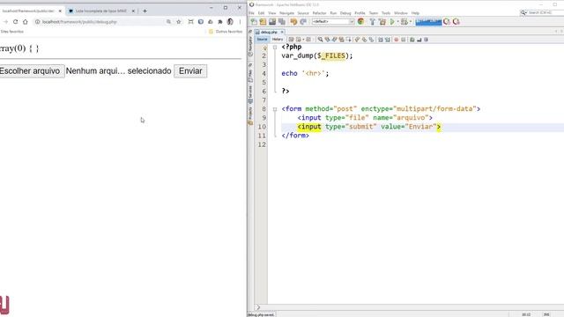Click the Enviar submit button
The width and height of the screenshot is (564, 317).
click(190, 70)
